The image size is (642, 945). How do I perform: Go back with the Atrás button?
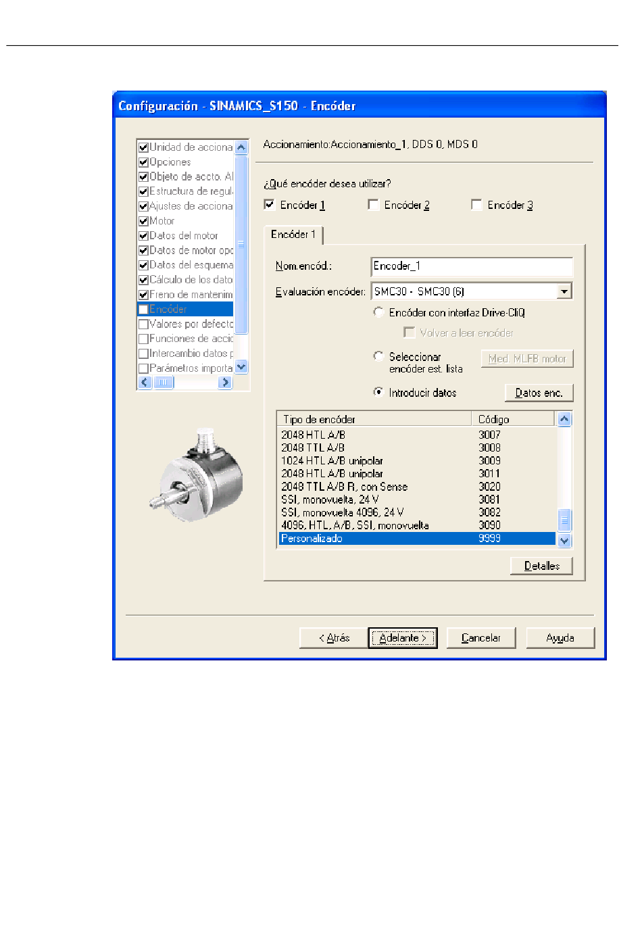coord(334,638)
